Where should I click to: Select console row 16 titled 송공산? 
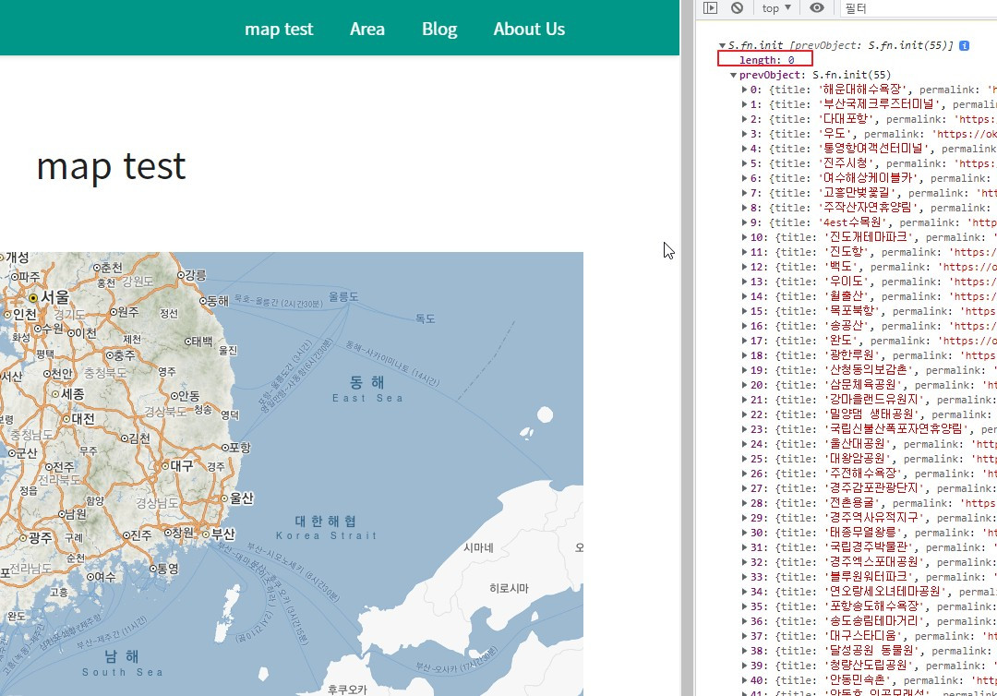pyautogui.click(x=869, y=326)
